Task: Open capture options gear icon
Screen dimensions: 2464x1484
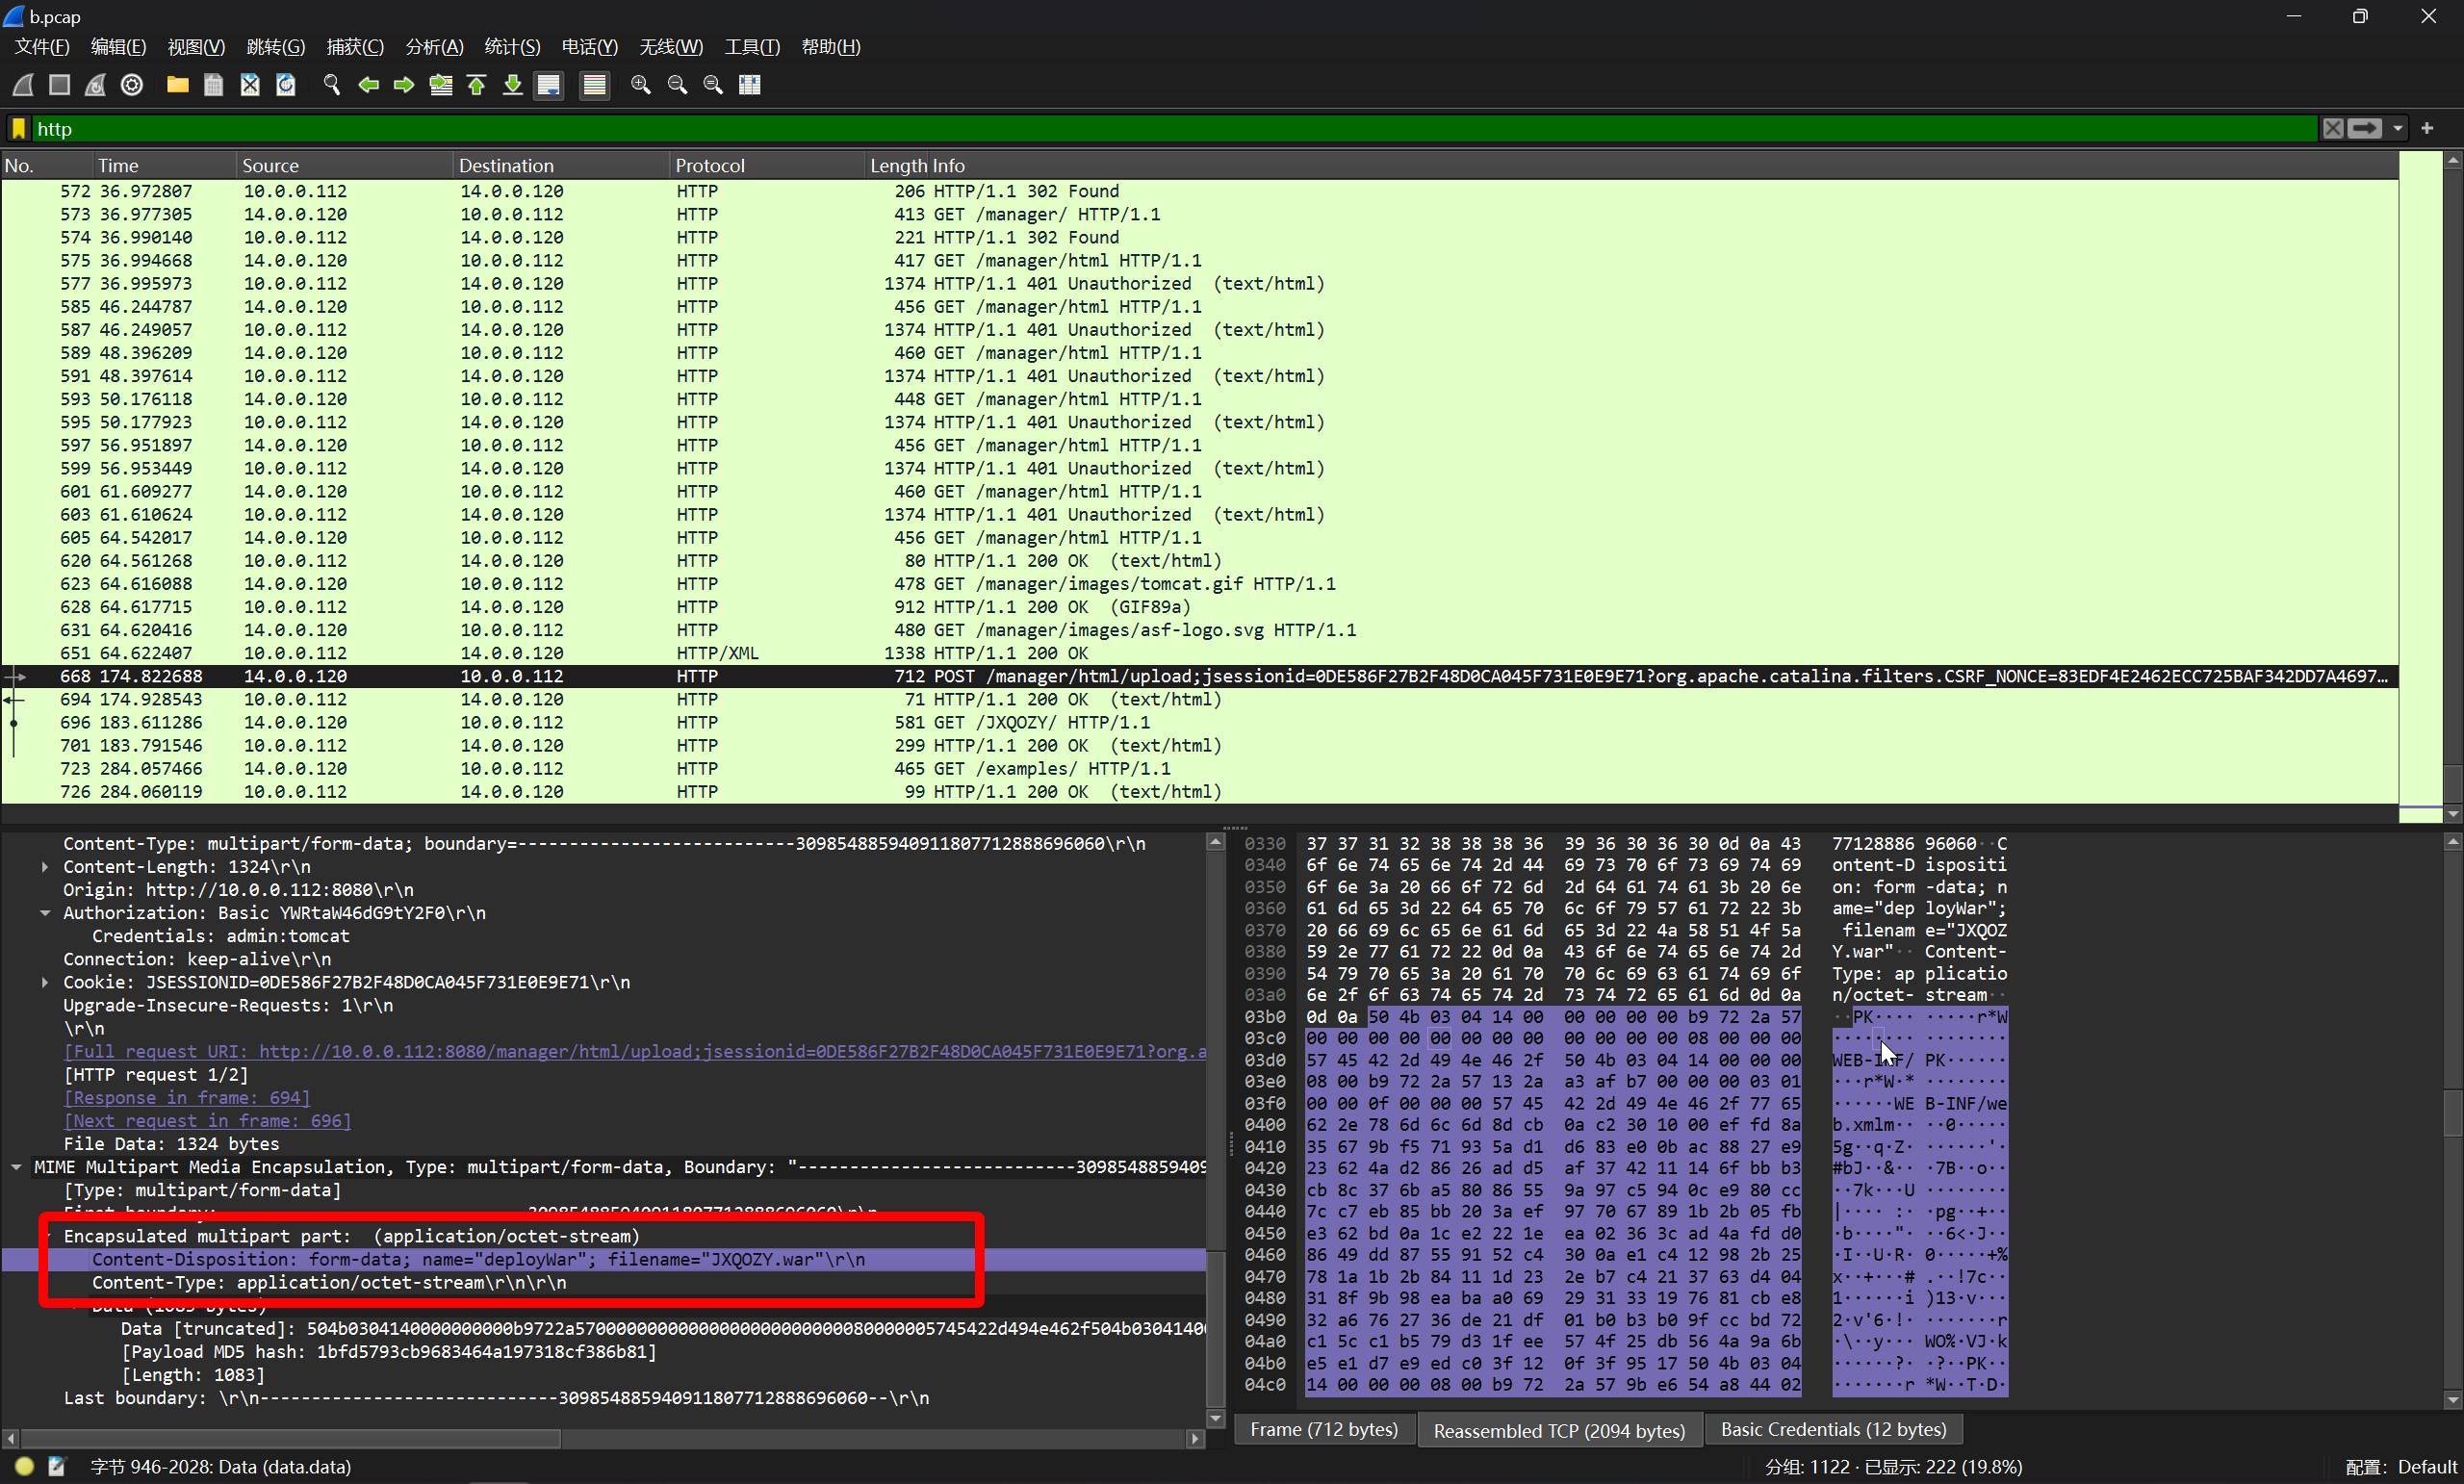Action: coord(131,85)
